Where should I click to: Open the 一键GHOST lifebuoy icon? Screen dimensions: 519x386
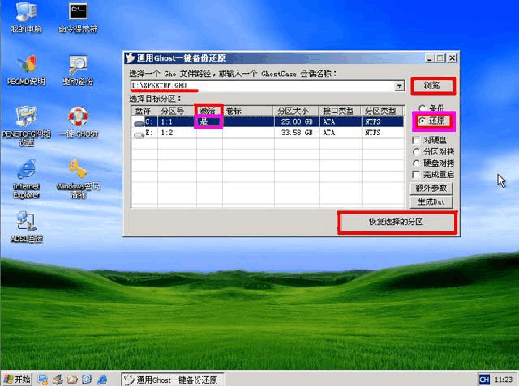(x=78, y=117)
